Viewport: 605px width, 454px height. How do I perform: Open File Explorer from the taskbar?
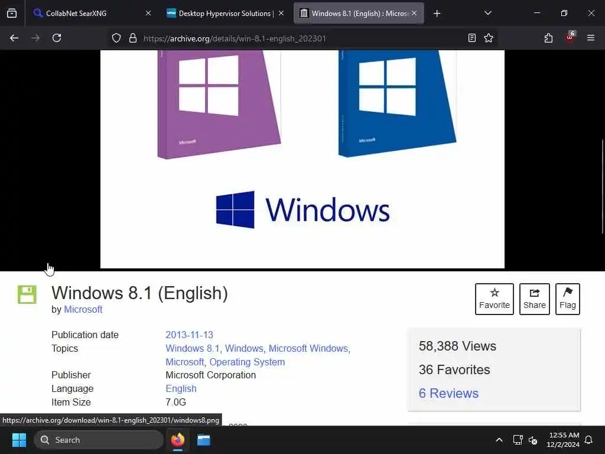click(204, 440)
